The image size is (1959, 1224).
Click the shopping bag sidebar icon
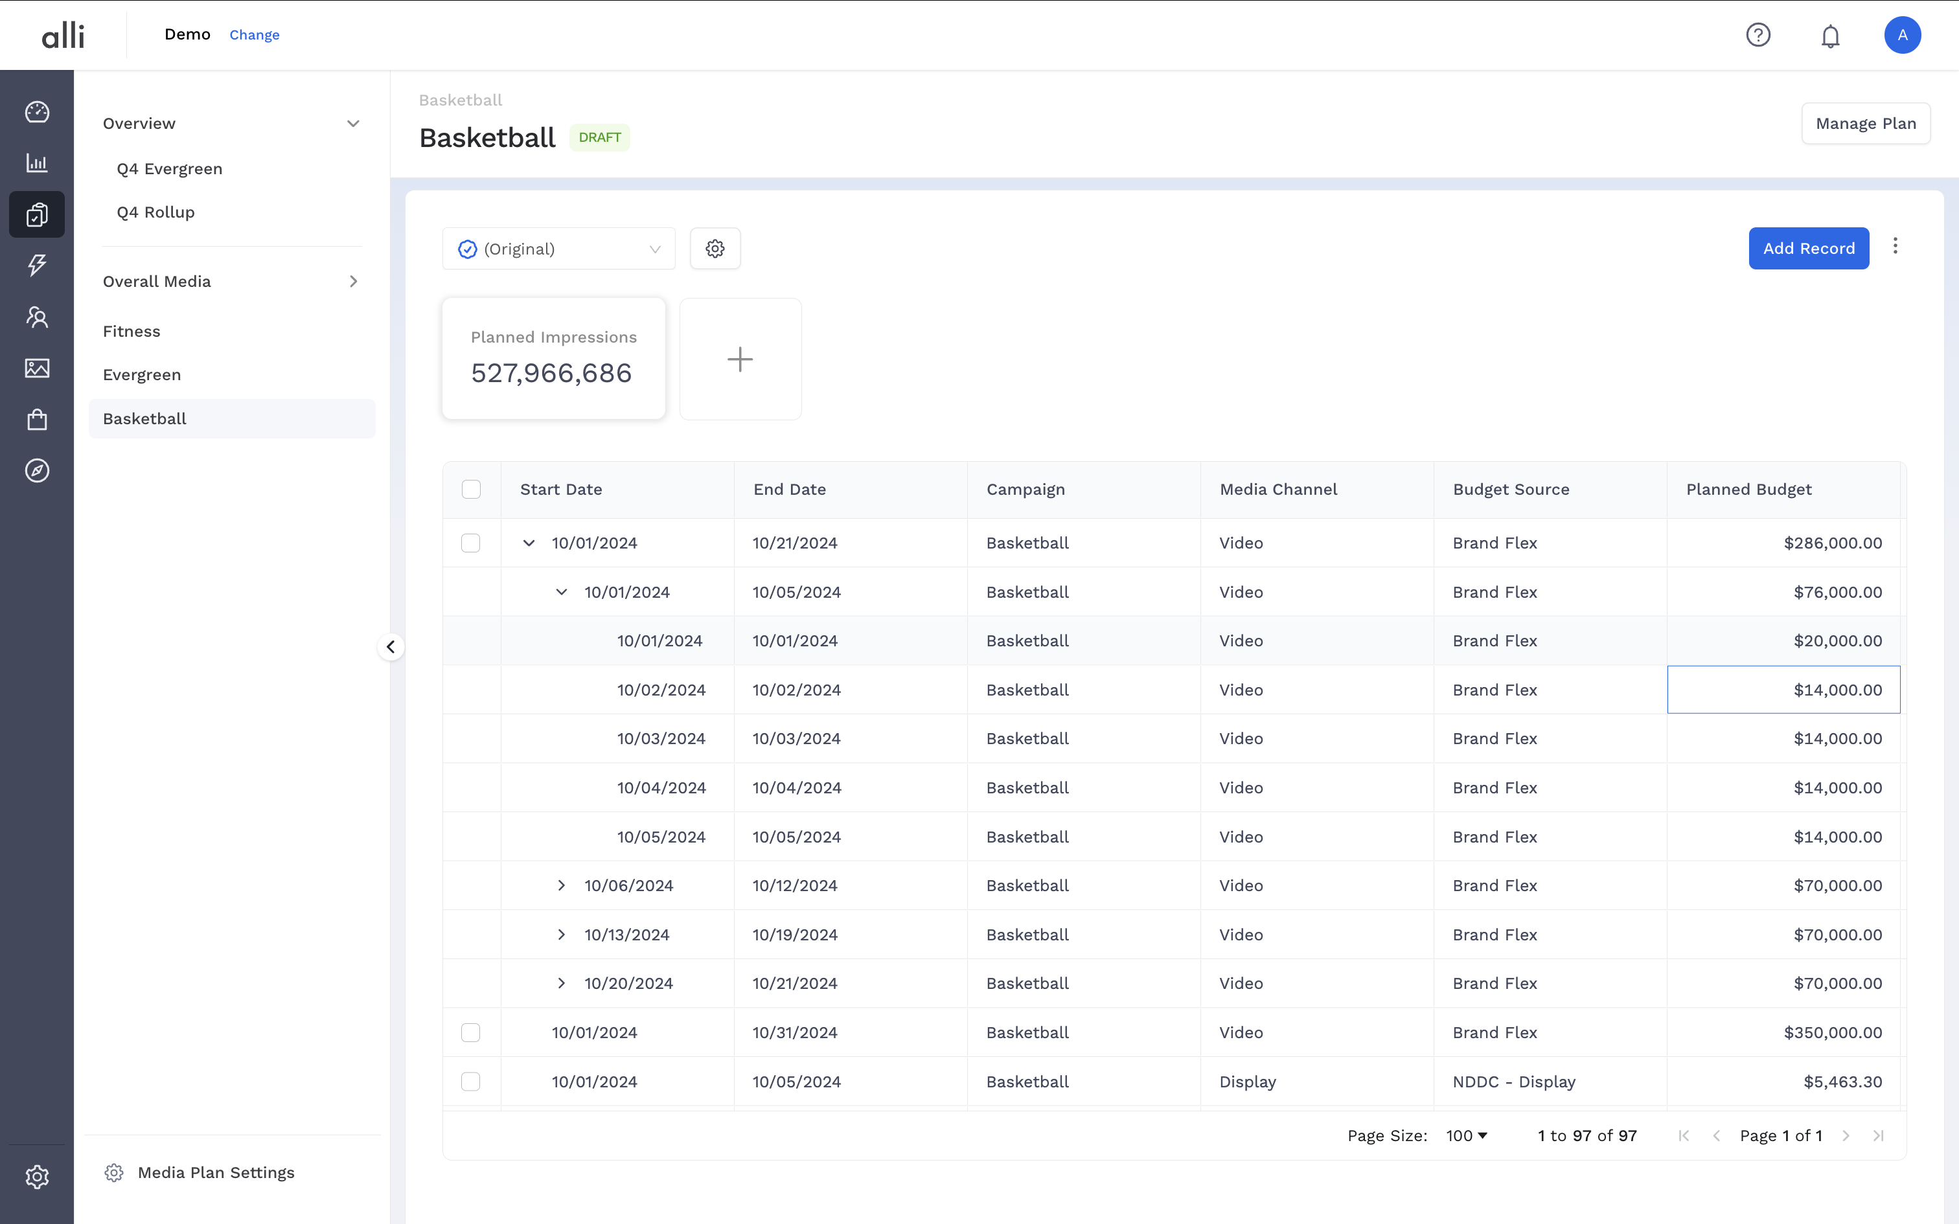[37, 420]
